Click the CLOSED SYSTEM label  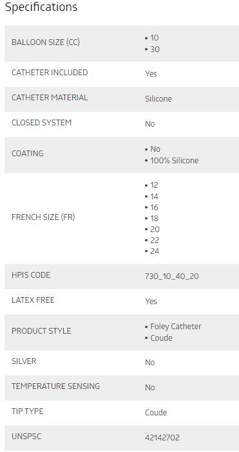[x=42, y=123]
